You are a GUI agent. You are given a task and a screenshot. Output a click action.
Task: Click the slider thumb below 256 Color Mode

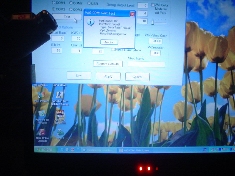point(152,22)
